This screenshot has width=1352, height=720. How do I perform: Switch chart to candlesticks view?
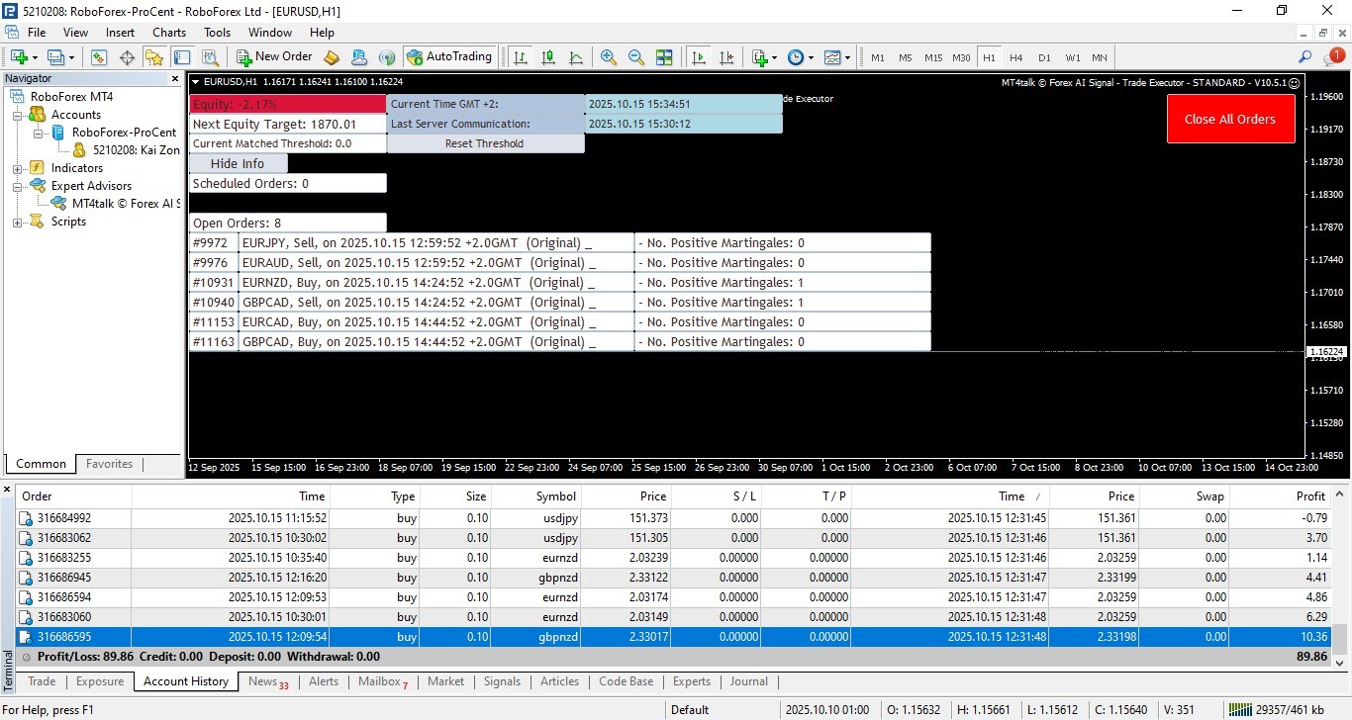click(x=548, y=57)
